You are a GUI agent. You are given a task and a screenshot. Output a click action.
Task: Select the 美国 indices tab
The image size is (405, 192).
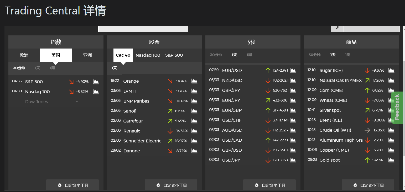(56, 55)
